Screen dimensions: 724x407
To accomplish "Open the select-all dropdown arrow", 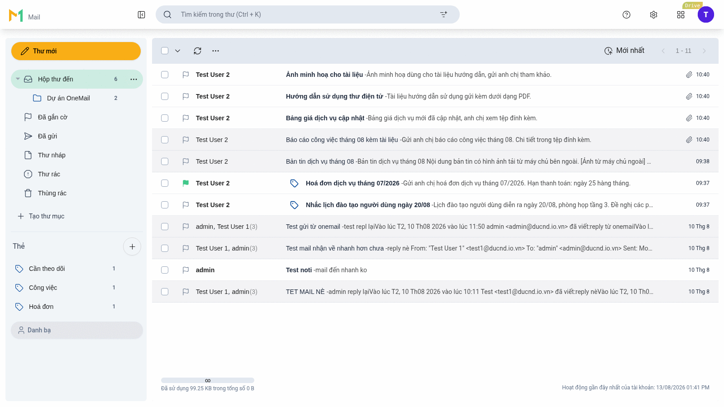I will click(177, 51).
